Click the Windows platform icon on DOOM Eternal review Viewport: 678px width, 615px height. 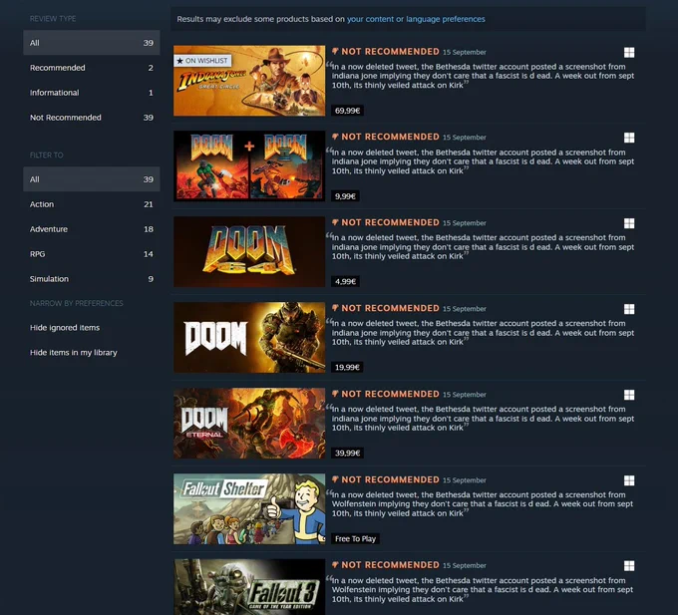point(629,395)
